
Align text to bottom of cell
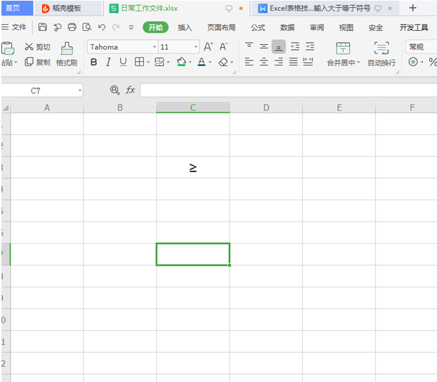click(279, 46)
